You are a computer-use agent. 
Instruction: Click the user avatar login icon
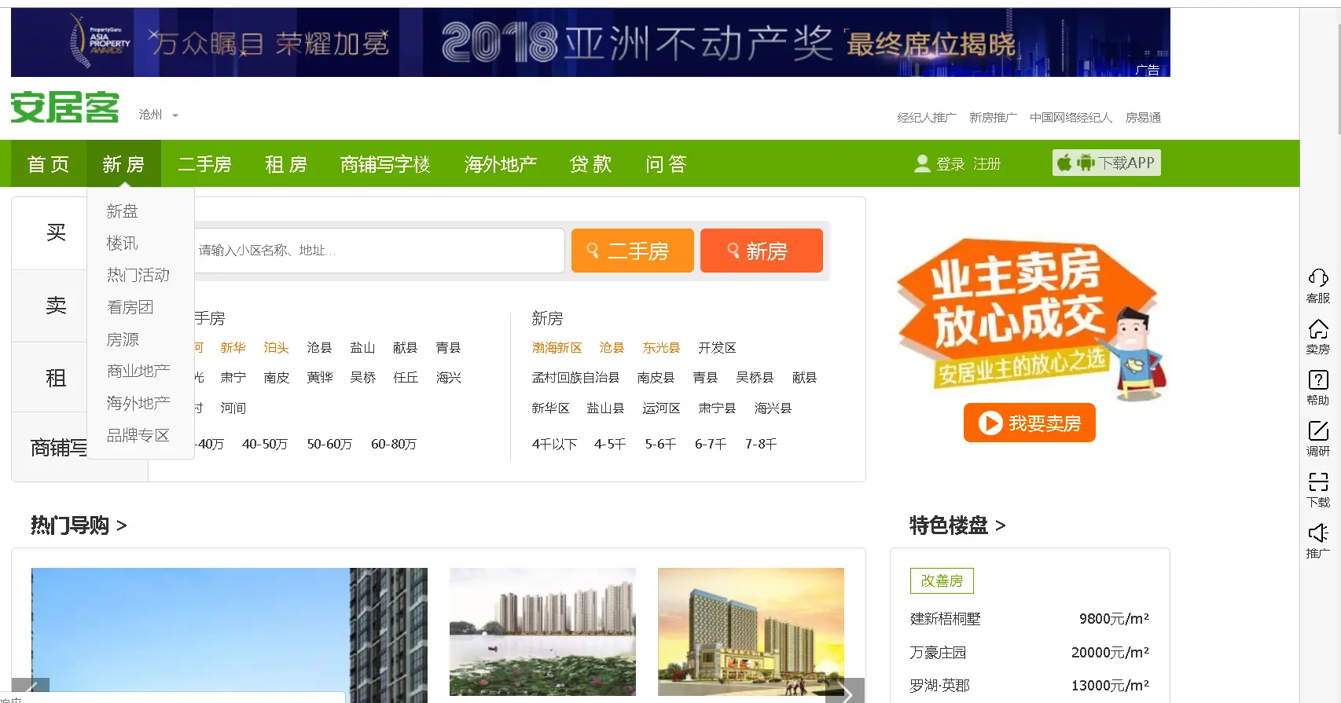point(922,163)
